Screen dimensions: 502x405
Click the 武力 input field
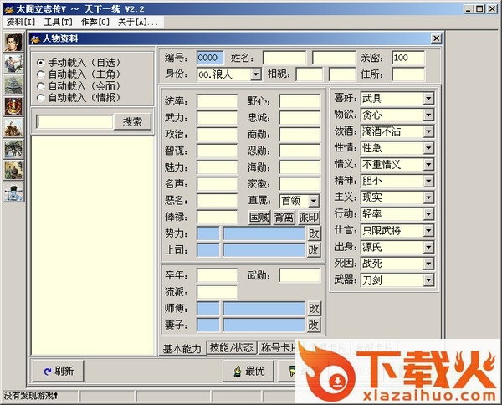pos(217,118)
